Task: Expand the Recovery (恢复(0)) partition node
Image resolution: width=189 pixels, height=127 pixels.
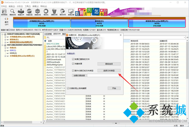Action: coord(5,48)
